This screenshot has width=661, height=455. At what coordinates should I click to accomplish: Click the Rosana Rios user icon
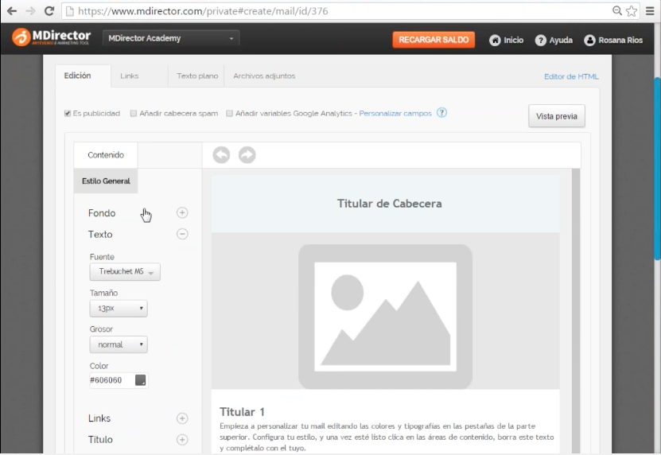pyautogui.click(x=589, y=40)
